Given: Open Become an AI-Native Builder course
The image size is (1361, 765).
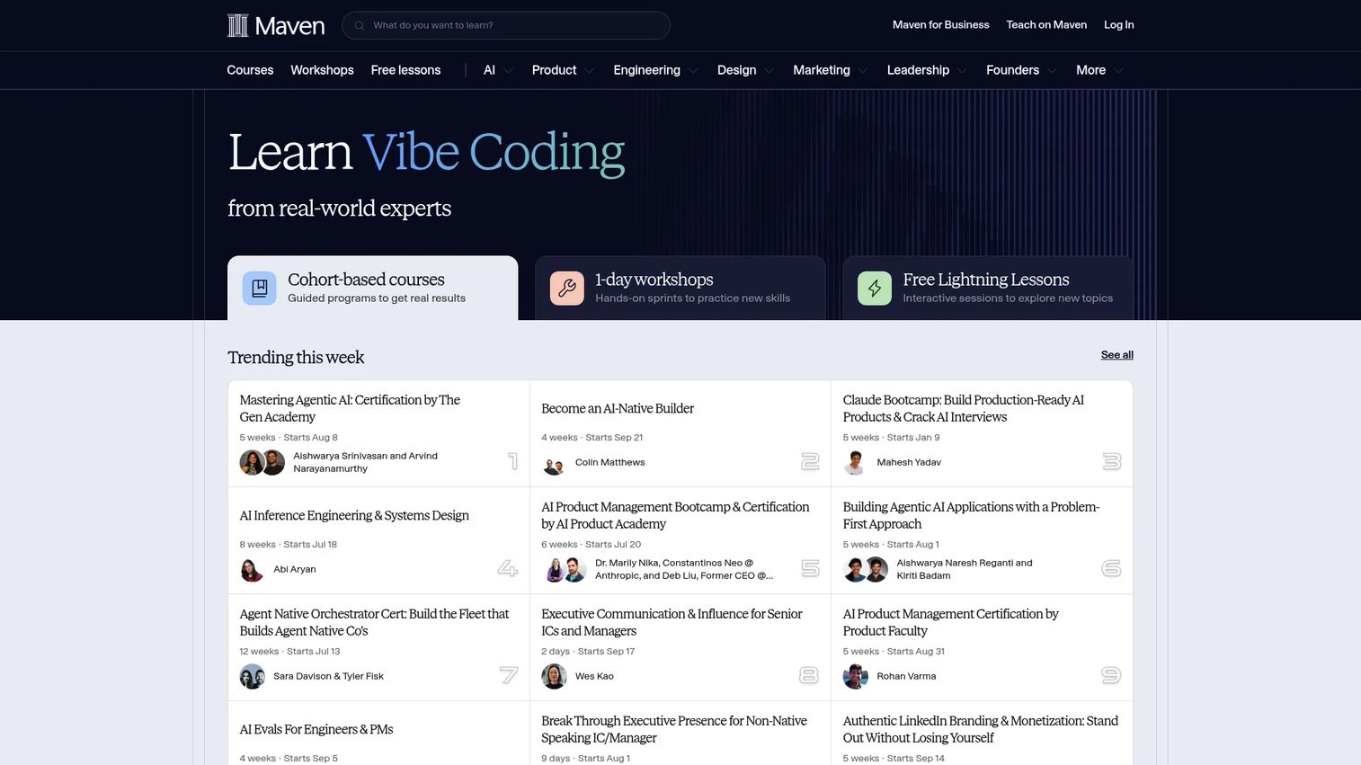Looking at the screenshot, I should [x=618, y=408].
